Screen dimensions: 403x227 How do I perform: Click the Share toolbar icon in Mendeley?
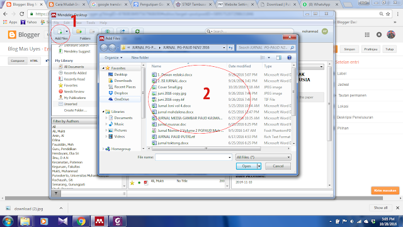pyautogui.click(x=123, y=32)
